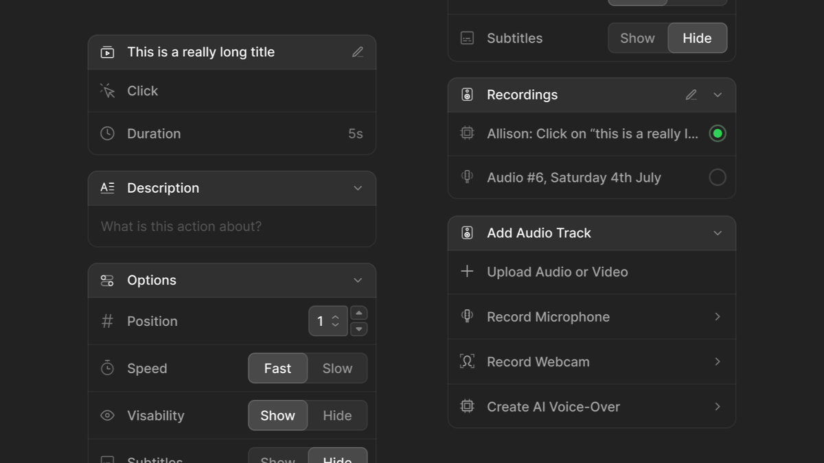The width and height of the screenshot is (824, 463).
Task: Click the video play icon before the title
Action: 107,52
